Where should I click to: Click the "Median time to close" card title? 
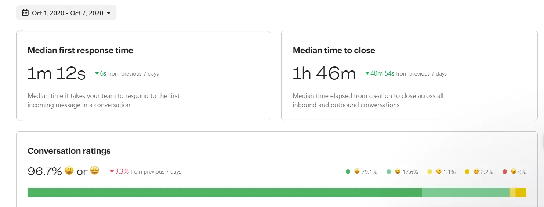[x=334, y=50]
